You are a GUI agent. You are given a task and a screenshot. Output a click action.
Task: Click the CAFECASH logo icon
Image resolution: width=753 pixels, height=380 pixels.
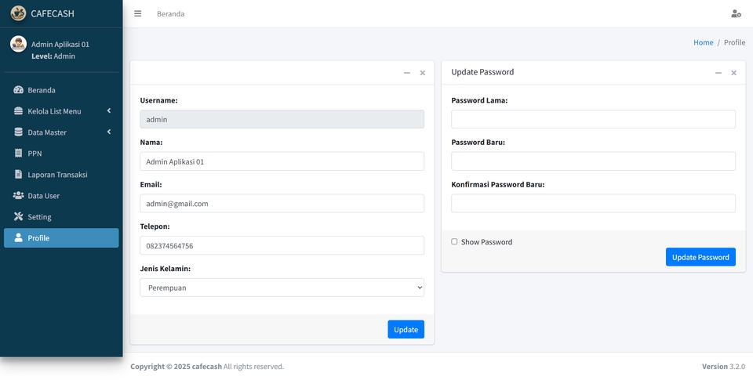pyautogui.click(x=18, y=13)
